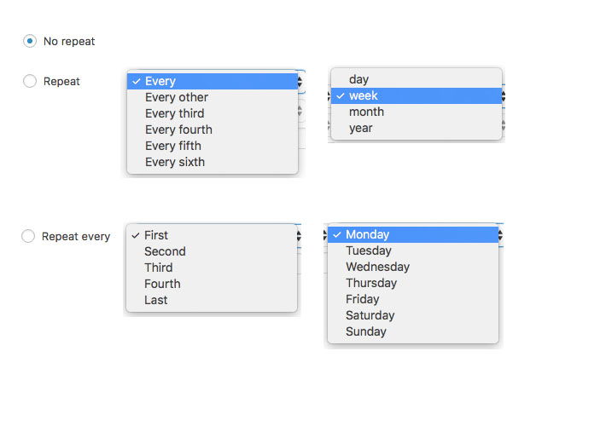Click the Monday dropdown stepper arrows
The height and width of the screenshot is (426, 606).
(501, 234)
